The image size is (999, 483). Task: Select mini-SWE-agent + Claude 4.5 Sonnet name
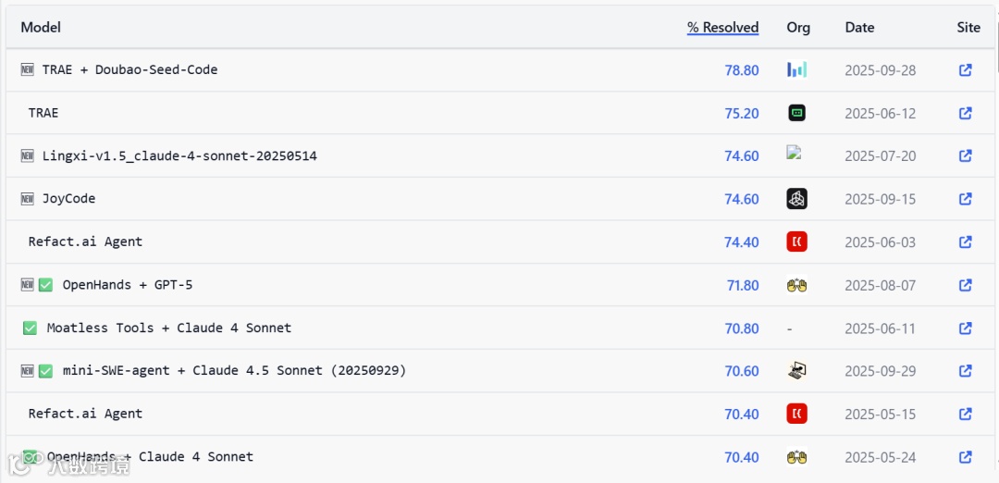pyautogui.click(x=234, y=370)
